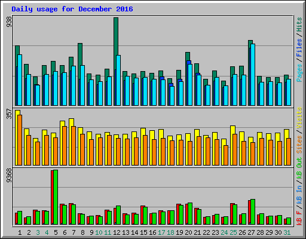
Task: Click the 9368 axis value
Action: [9, 176]
